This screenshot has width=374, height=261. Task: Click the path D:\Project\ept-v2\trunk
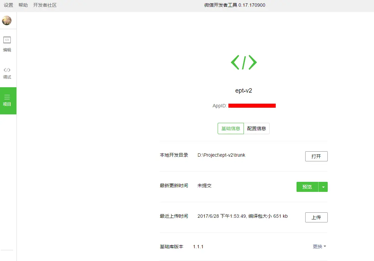click(x=221, y=155)
